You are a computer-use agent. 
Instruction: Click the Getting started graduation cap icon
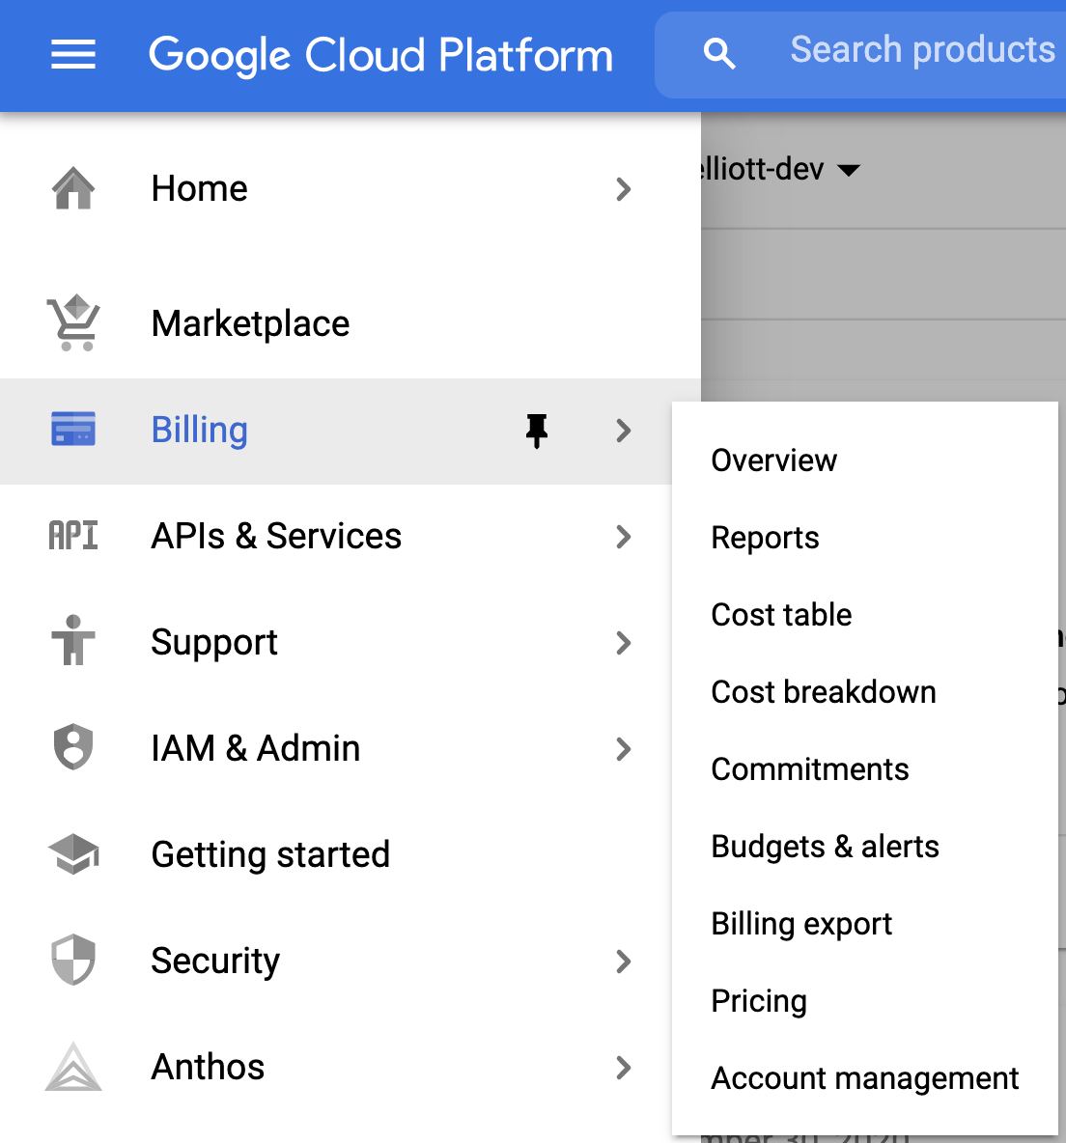pyautogui.click(x=73, y=854)
